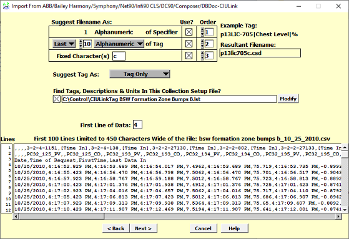Screen dimensions: 349x239
Task: Toggle Use checkbox for Alphanumeric of Tag row
Action: pos(189,44)
